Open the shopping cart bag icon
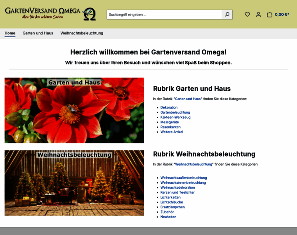The image size is (297, 235). [269, 14]
